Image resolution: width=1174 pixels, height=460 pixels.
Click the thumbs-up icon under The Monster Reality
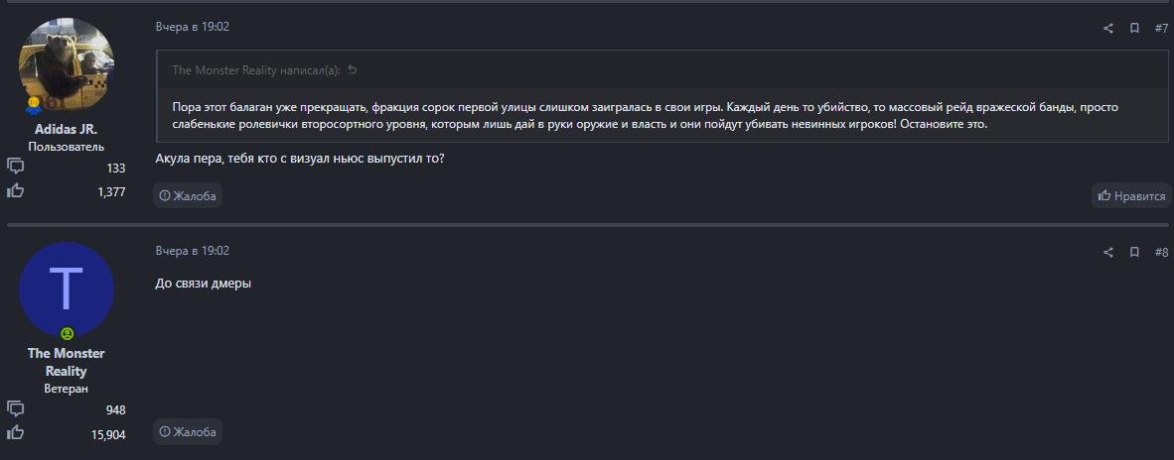[16, 433]
